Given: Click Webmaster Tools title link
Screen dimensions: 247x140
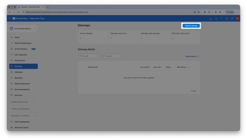Looking at the screenshot, I should 37,18.
